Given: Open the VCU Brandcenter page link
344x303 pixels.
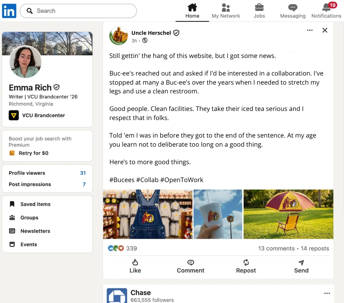Looking at the screenshot, I should [x=43, y=115].
